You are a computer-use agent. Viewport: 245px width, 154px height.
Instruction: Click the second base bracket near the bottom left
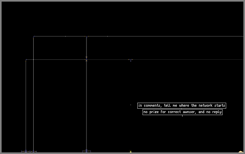coord(34,151)
